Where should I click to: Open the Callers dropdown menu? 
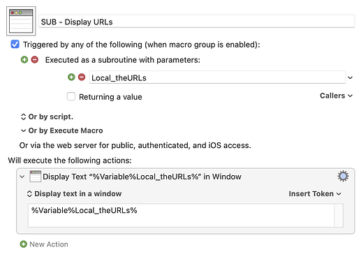[x=336, y=96]
